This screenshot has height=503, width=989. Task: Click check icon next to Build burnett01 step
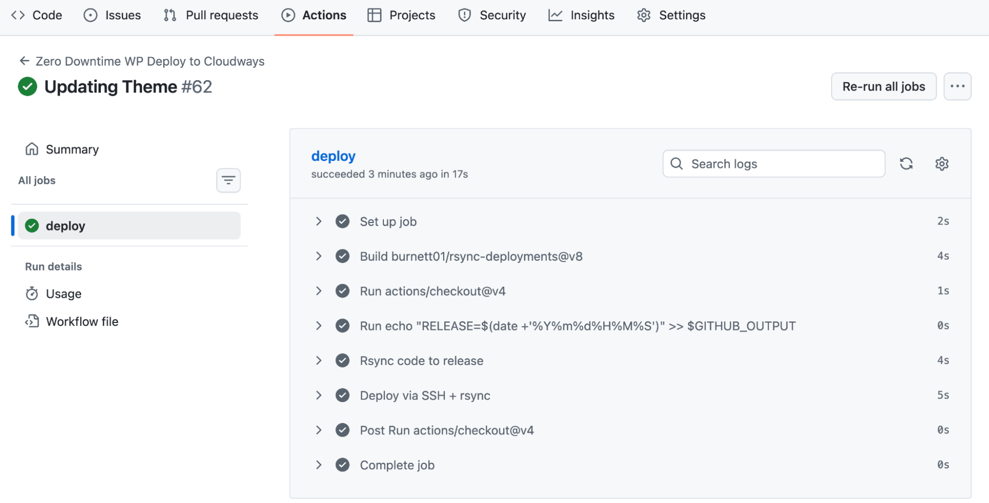click(x=342, y=256)
